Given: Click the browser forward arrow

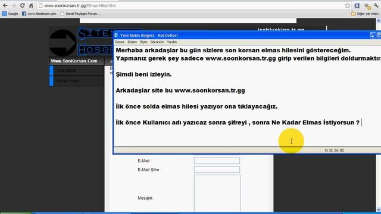Looking at the screenshot, I should [14, 5].
